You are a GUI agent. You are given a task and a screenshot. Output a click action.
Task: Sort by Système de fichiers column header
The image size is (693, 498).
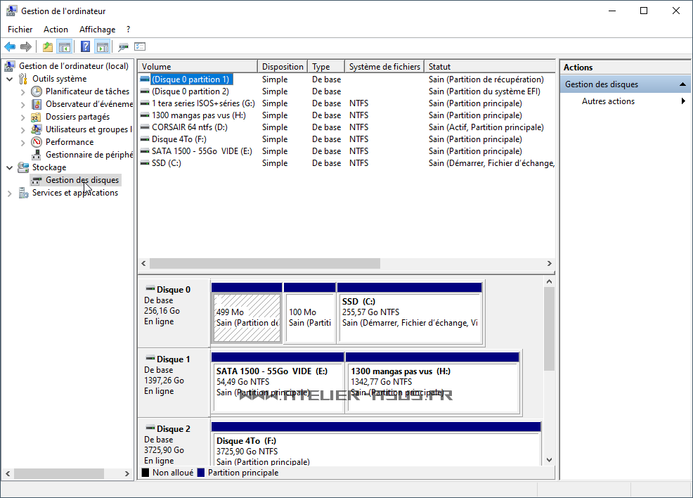(x=384, y=66)
